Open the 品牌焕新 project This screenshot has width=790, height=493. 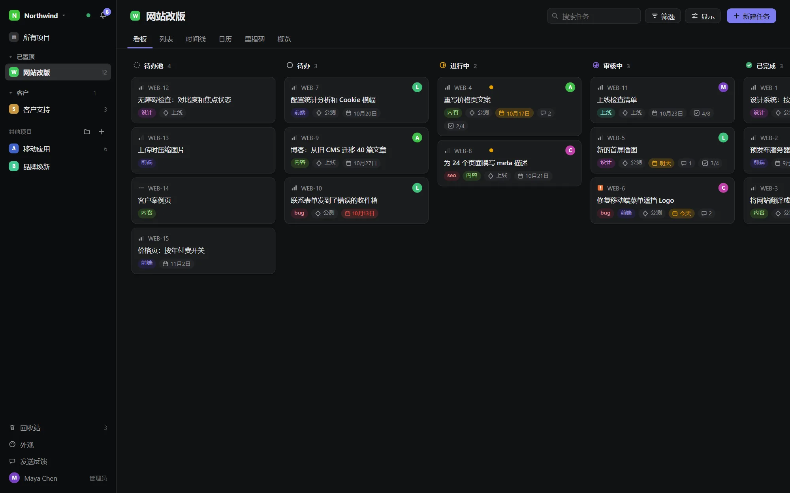[x=58, y=166]
